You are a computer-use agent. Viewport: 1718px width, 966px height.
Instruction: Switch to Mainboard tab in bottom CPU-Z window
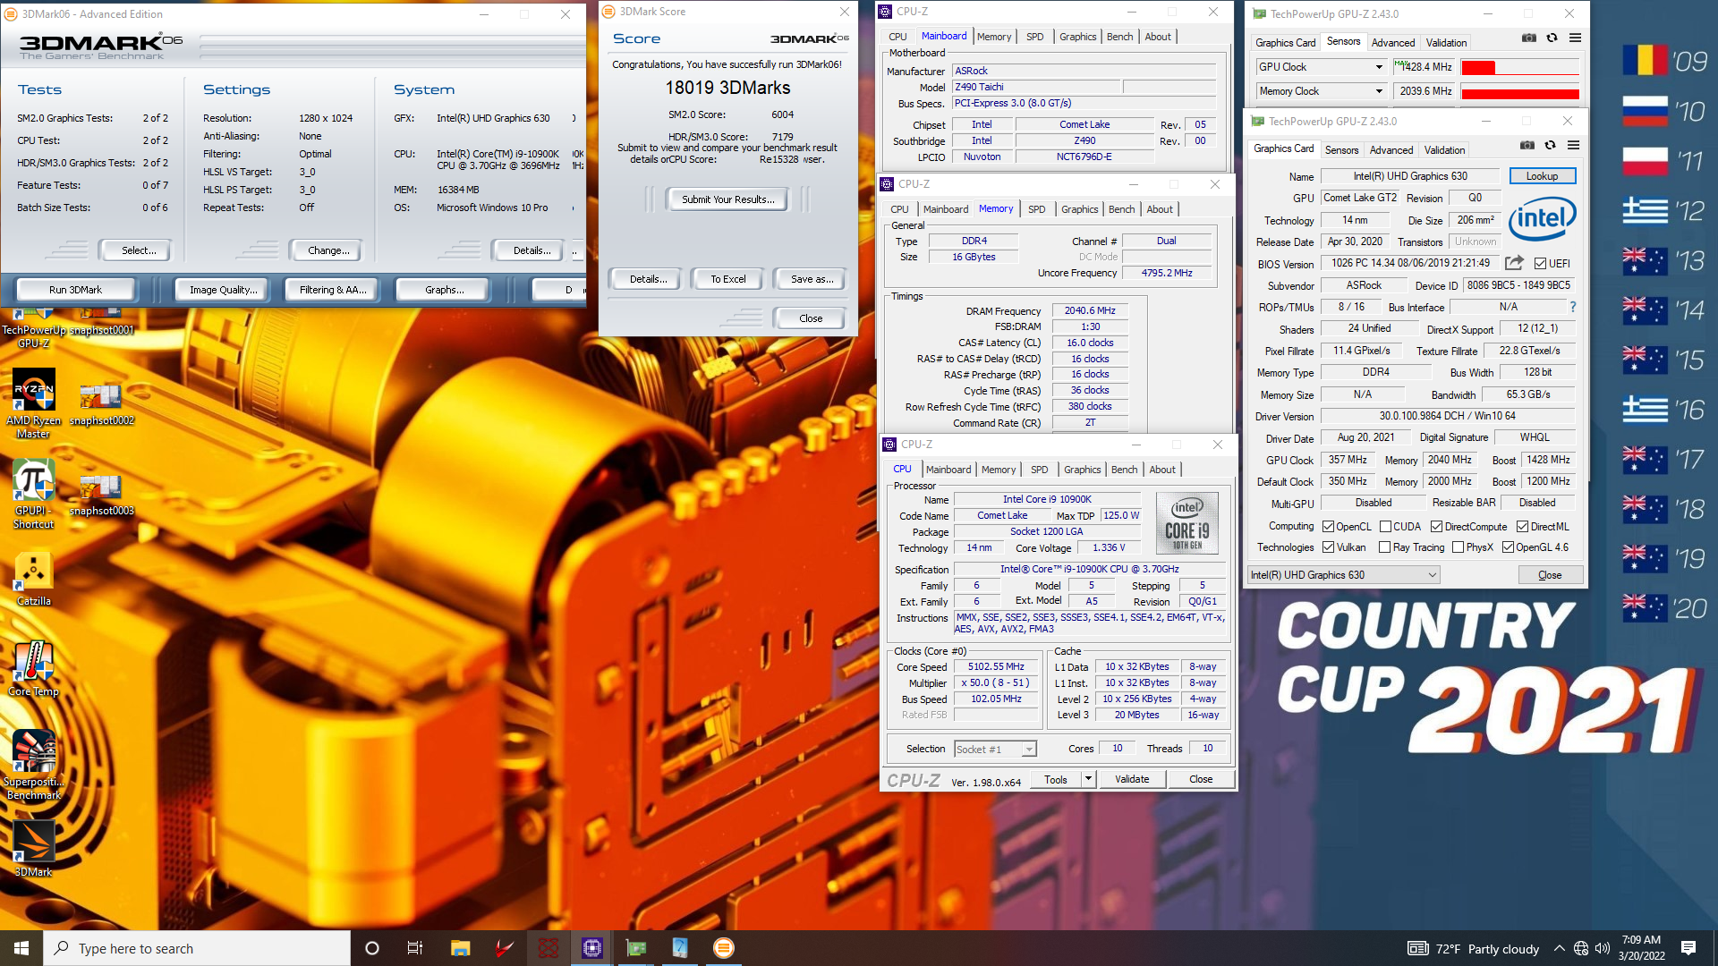(x=948, y=470)
